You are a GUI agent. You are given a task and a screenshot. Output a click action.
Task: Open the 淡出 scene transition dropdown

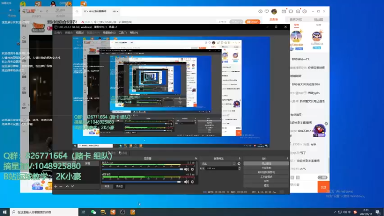[x=218, y=164]
